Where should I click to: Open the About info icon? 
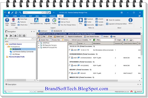point(130,21)
